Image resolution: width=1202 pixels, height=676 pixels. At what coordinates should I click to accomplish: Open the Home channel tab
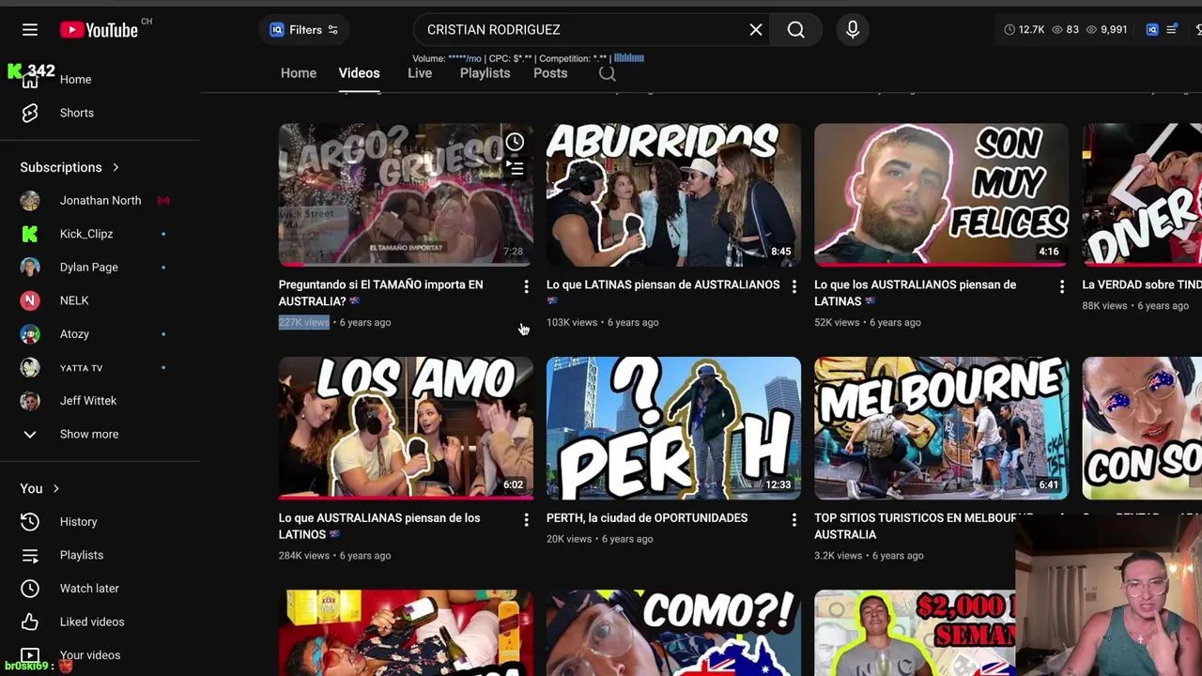pos(299,73)
